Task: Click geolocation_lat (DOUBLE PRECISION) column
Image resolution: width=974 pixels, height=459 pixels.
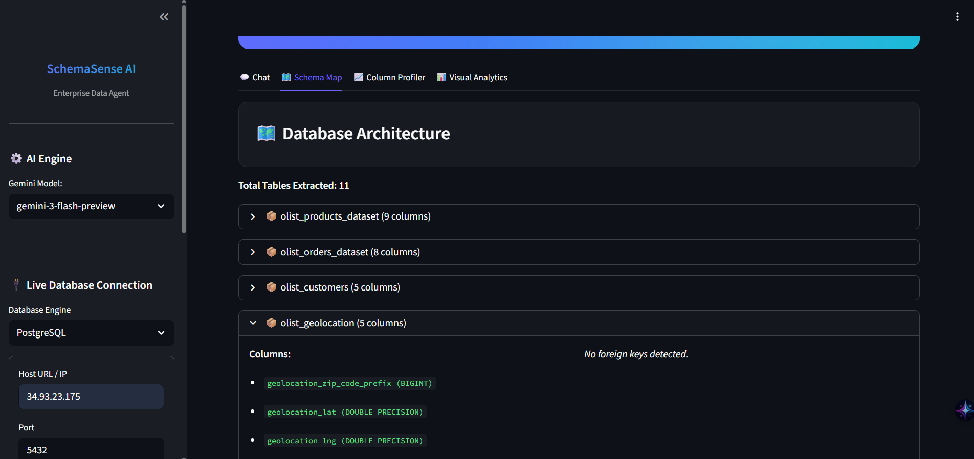Action: 345,412
